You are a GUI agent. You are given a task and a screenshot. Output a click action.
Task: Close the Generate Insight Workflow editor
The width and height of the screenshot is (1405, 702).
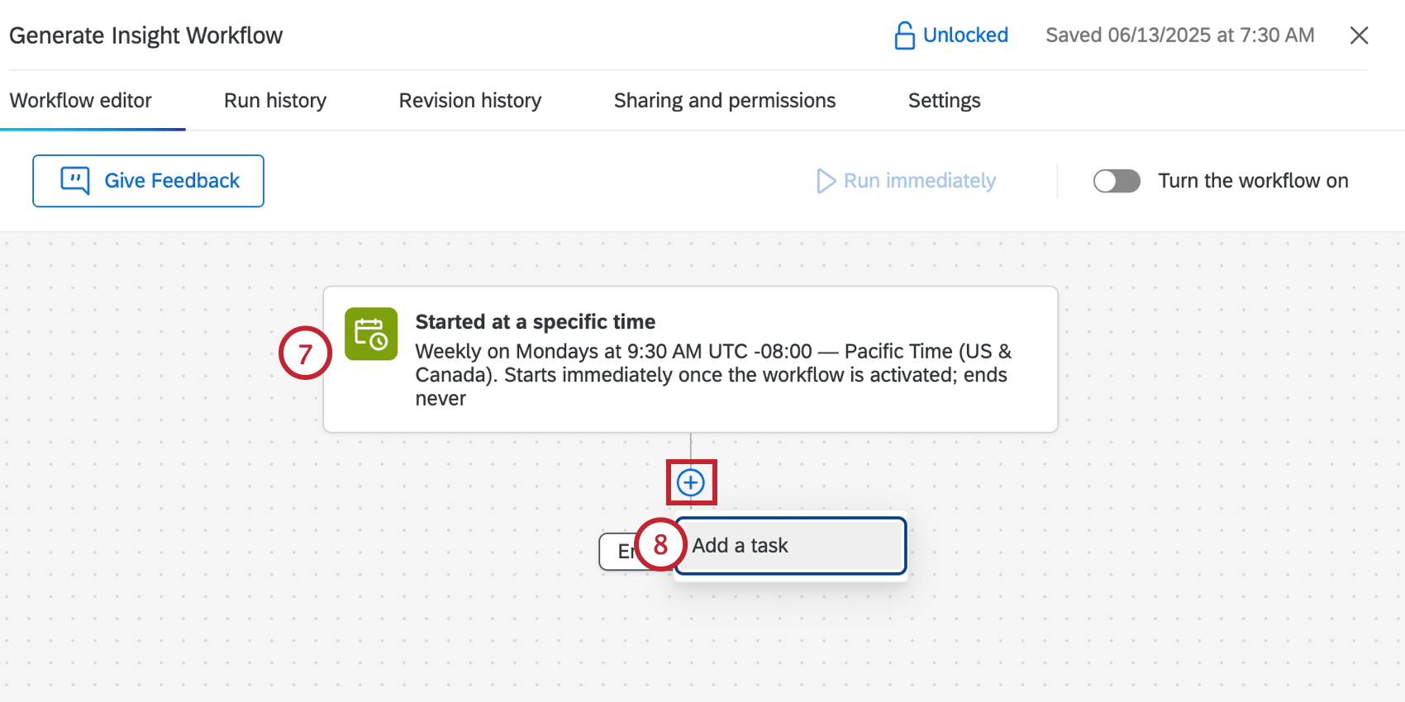coord(1359,35)
